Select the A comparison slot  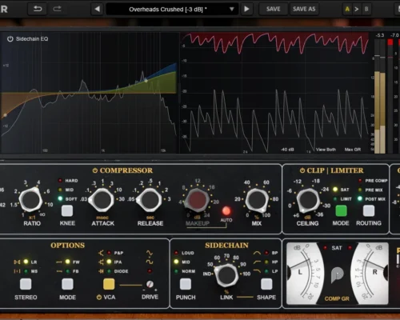point(347,9)
